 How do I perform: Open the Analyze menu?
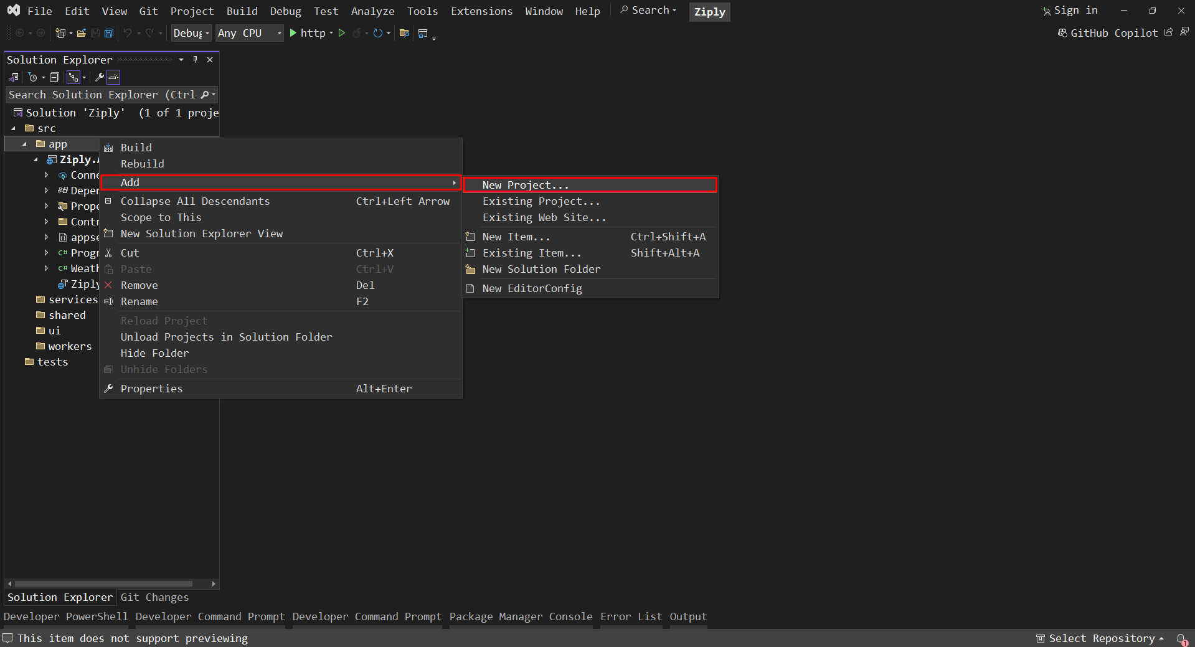(372, 11)
